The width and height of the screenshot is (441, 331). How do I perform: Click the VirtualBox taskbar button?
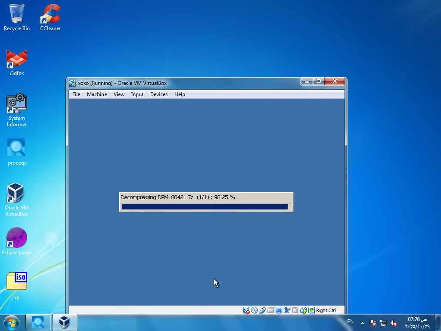[65, 322]
